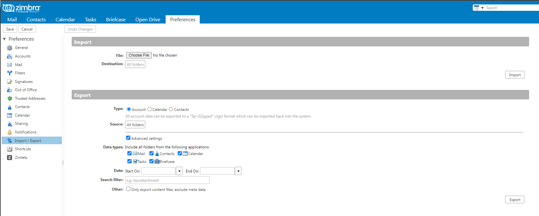Switch to the Briefcase tab

tap(116, 20)
